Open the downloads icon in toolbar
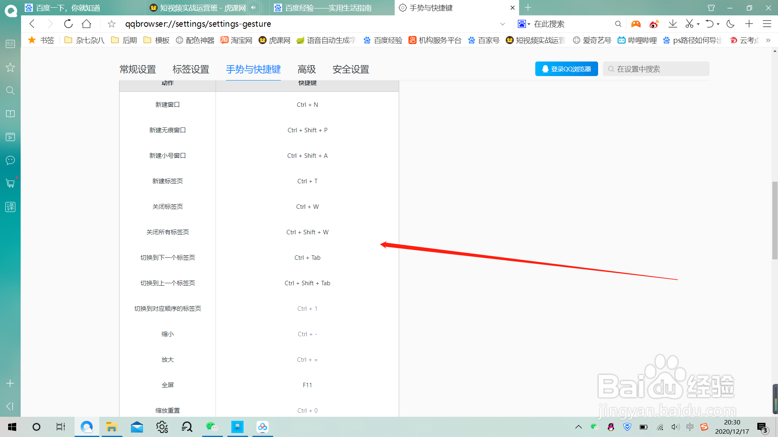 673,24
